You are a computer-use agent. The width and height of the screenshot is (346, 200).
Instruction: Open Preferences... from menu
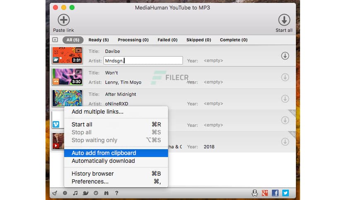click(116, 181)
